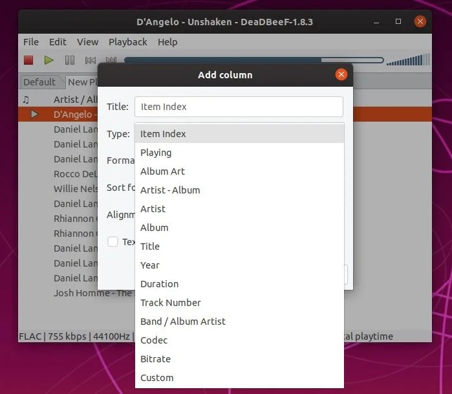452x394 pixels.
Task: Click the playing indicator arrow on D'Angelo row
Action: click(34, 114)
